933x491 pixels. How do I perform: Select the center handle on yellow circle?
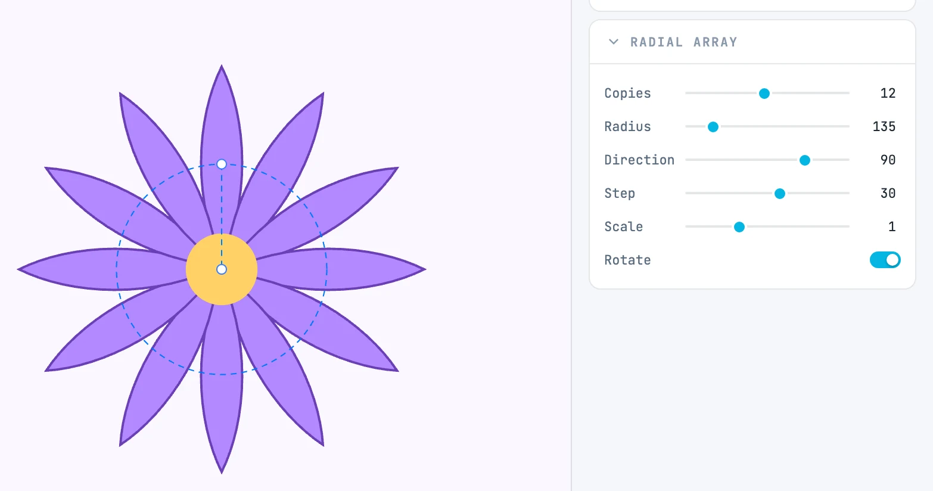click(222, 269)
